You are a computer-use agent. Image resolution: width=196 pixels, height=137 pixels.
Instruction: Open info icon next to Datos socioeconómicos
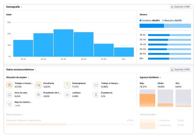[x=36, y=70]
